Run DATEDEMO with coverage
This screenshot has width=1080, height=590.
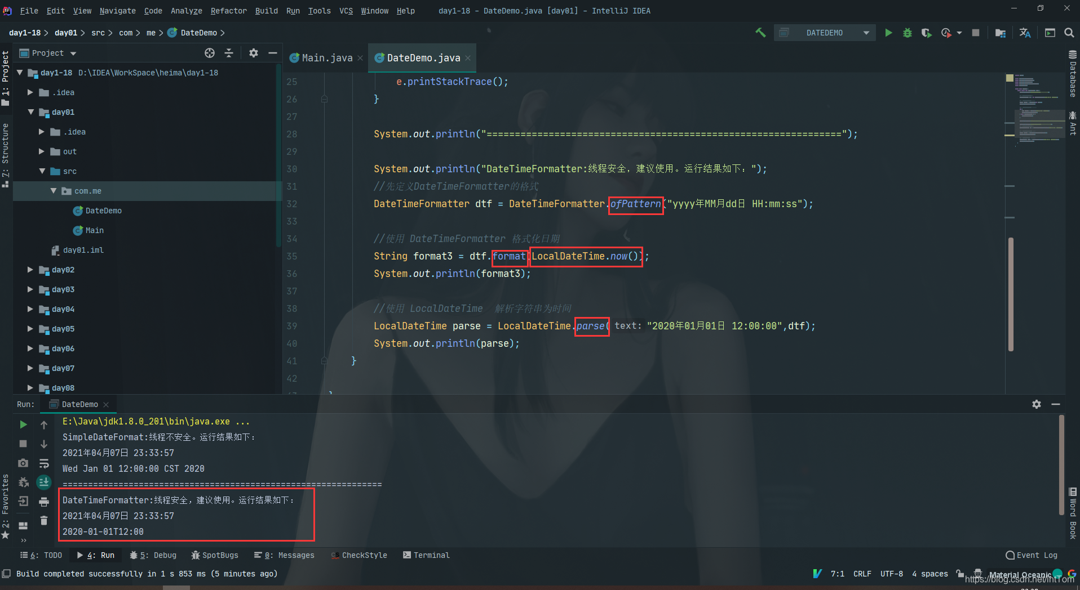point(927,33)
